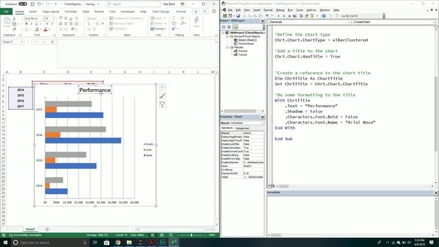The width and height of the screenshot is (439, 247).
Task: Select the Sheet1 worksheet tab
Action: click(30, 229)
